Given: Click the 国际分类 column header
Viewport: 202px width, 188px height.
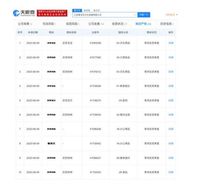Looking at the screenshot, I should click(x=123, y=32).
